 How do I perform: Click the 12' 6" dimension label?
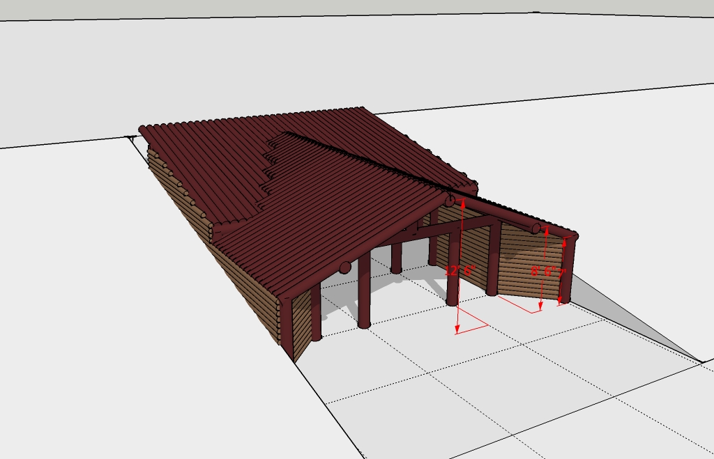459,270
